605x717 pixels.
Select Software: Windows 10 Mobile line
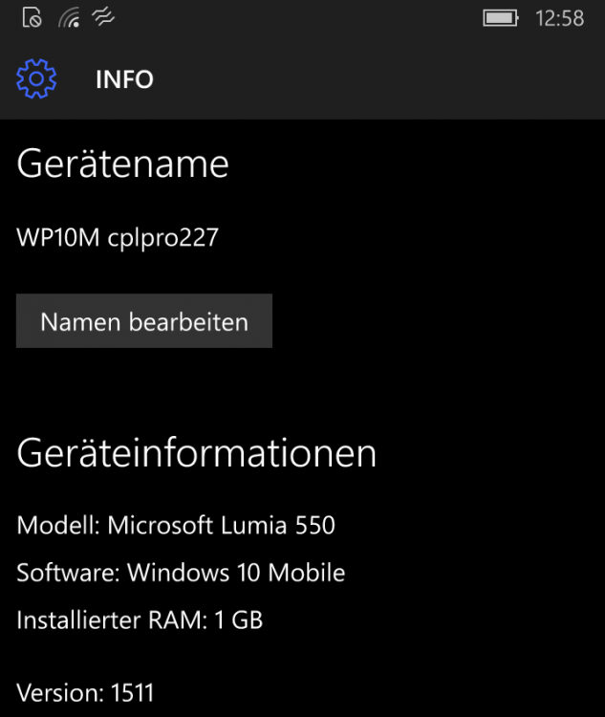181,573
